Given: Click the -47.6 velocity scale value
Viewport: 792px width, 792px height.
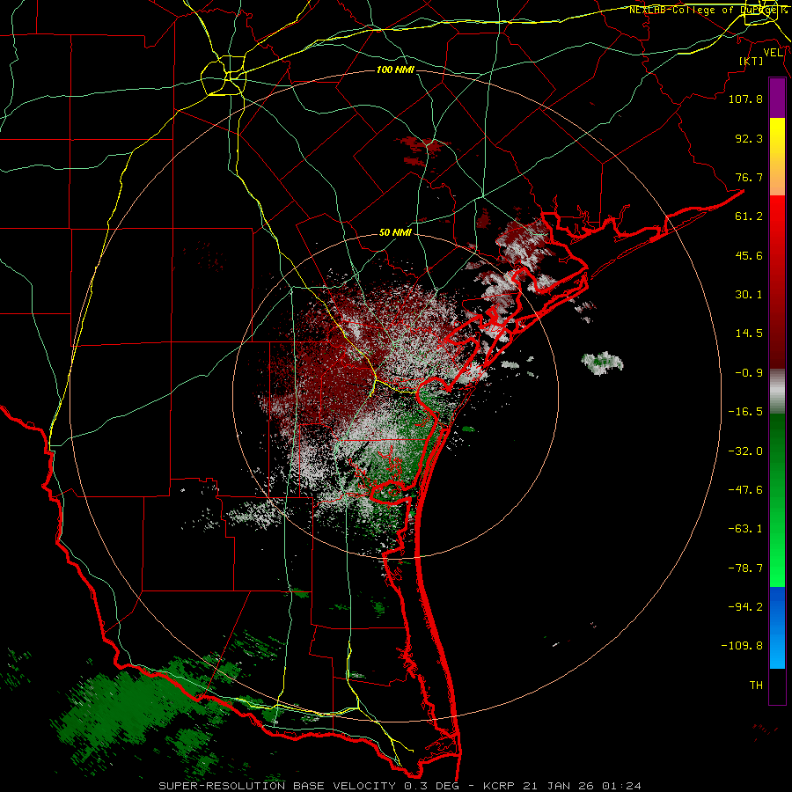Looking at the screenshot, I should coord(745,490).
